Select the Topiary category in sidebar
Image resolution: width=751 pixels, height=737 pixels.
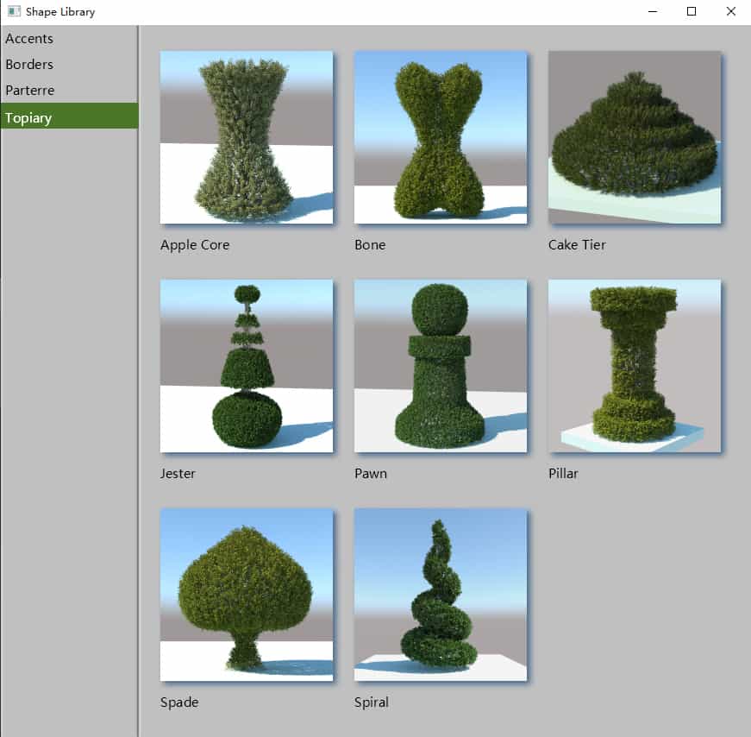[28, 117]
